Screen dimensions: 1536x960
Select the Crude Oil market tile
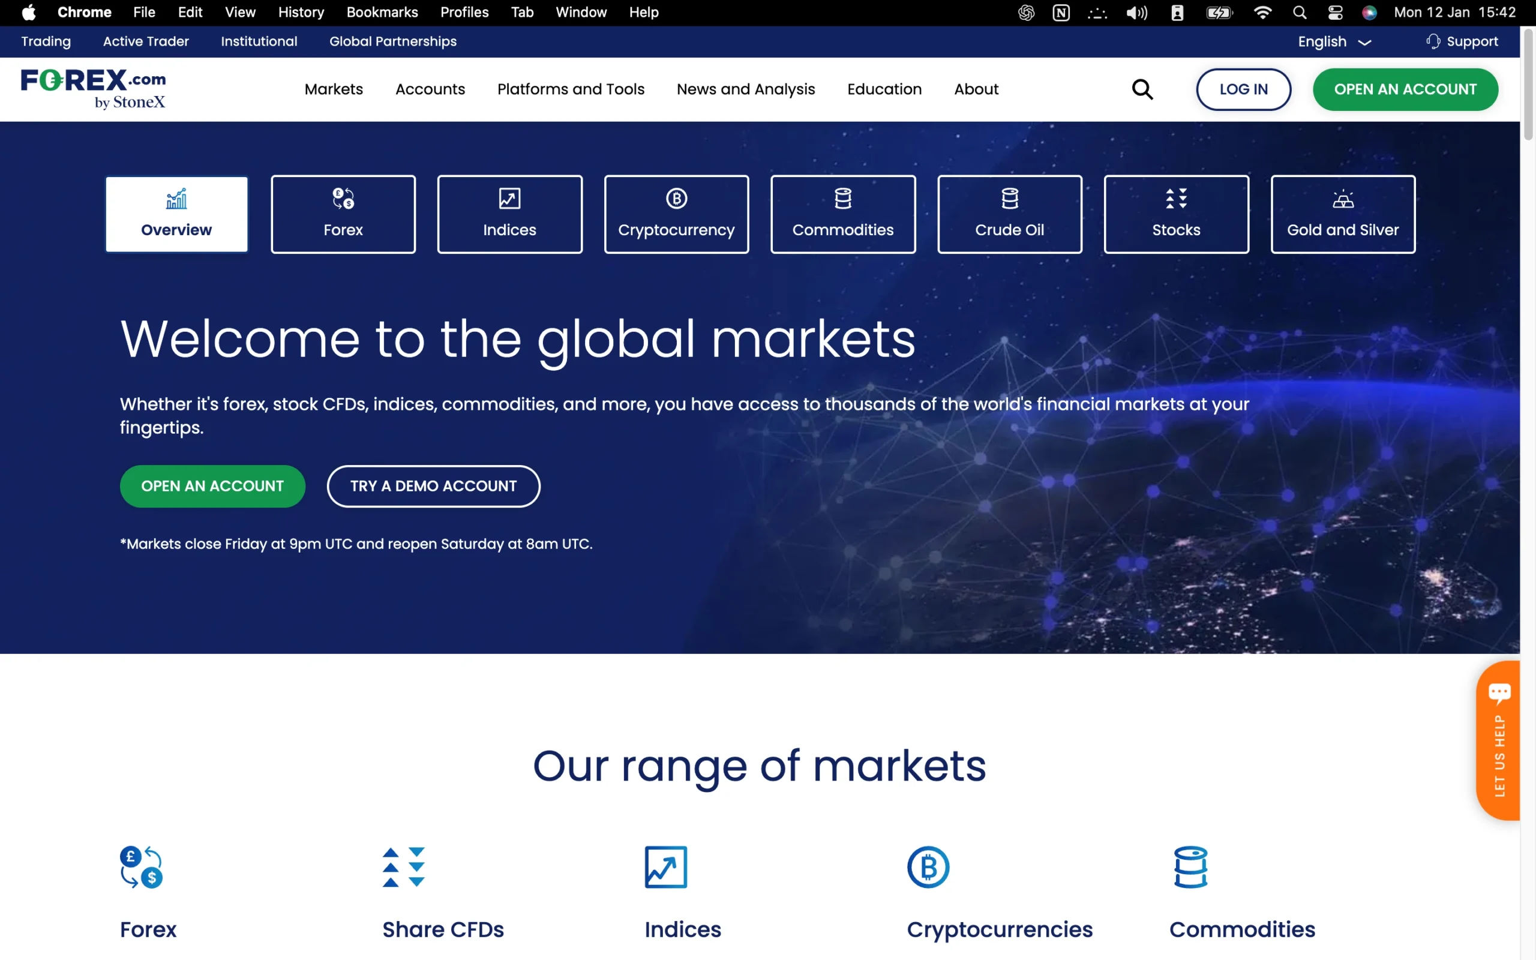tap(1009, 214)
